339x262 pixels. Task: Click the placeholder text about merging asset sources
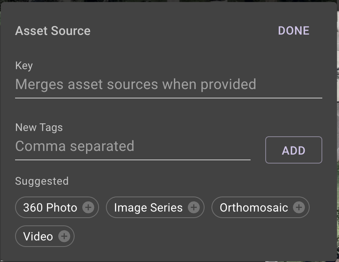click(136, 84)
